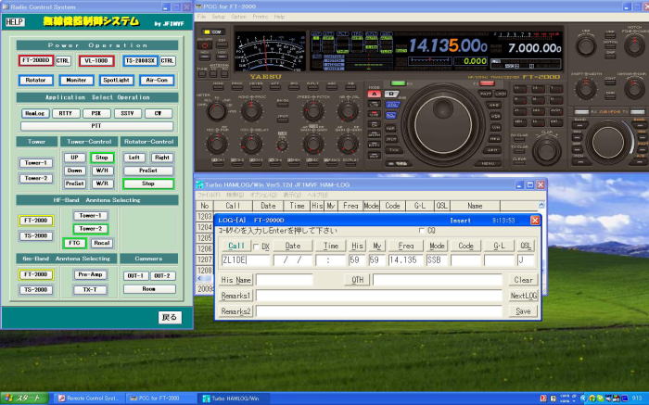The height and width of the screenshot is (405, 649).
Task: Click HAMLOG list scroll up arrow
Action: (541, 205)
